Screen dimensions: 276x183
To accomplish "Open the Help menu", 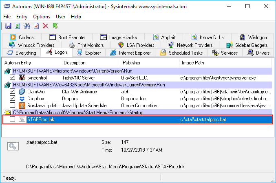I will click(76, 17).
